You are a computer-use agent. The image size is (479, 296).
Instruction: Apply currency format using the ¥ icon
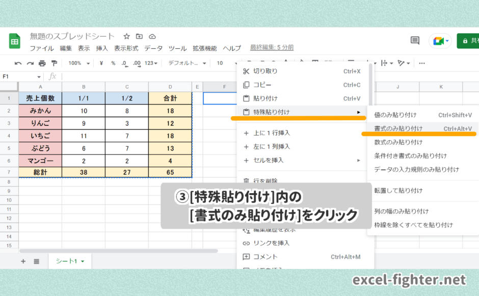click(101, 63)
